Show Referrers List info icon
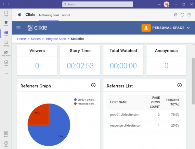195x149 pixels. pos(179,85)
